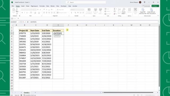170x96 pixels.
Task: Cancel the formula entry with the X icon
Action: pos(23,22)
